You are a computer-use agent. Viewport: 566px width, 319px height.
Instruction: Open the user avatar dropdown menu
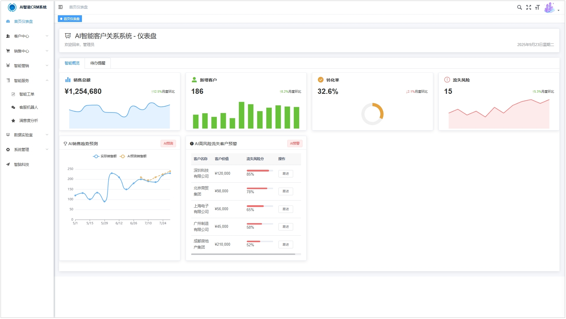point(550,7)
